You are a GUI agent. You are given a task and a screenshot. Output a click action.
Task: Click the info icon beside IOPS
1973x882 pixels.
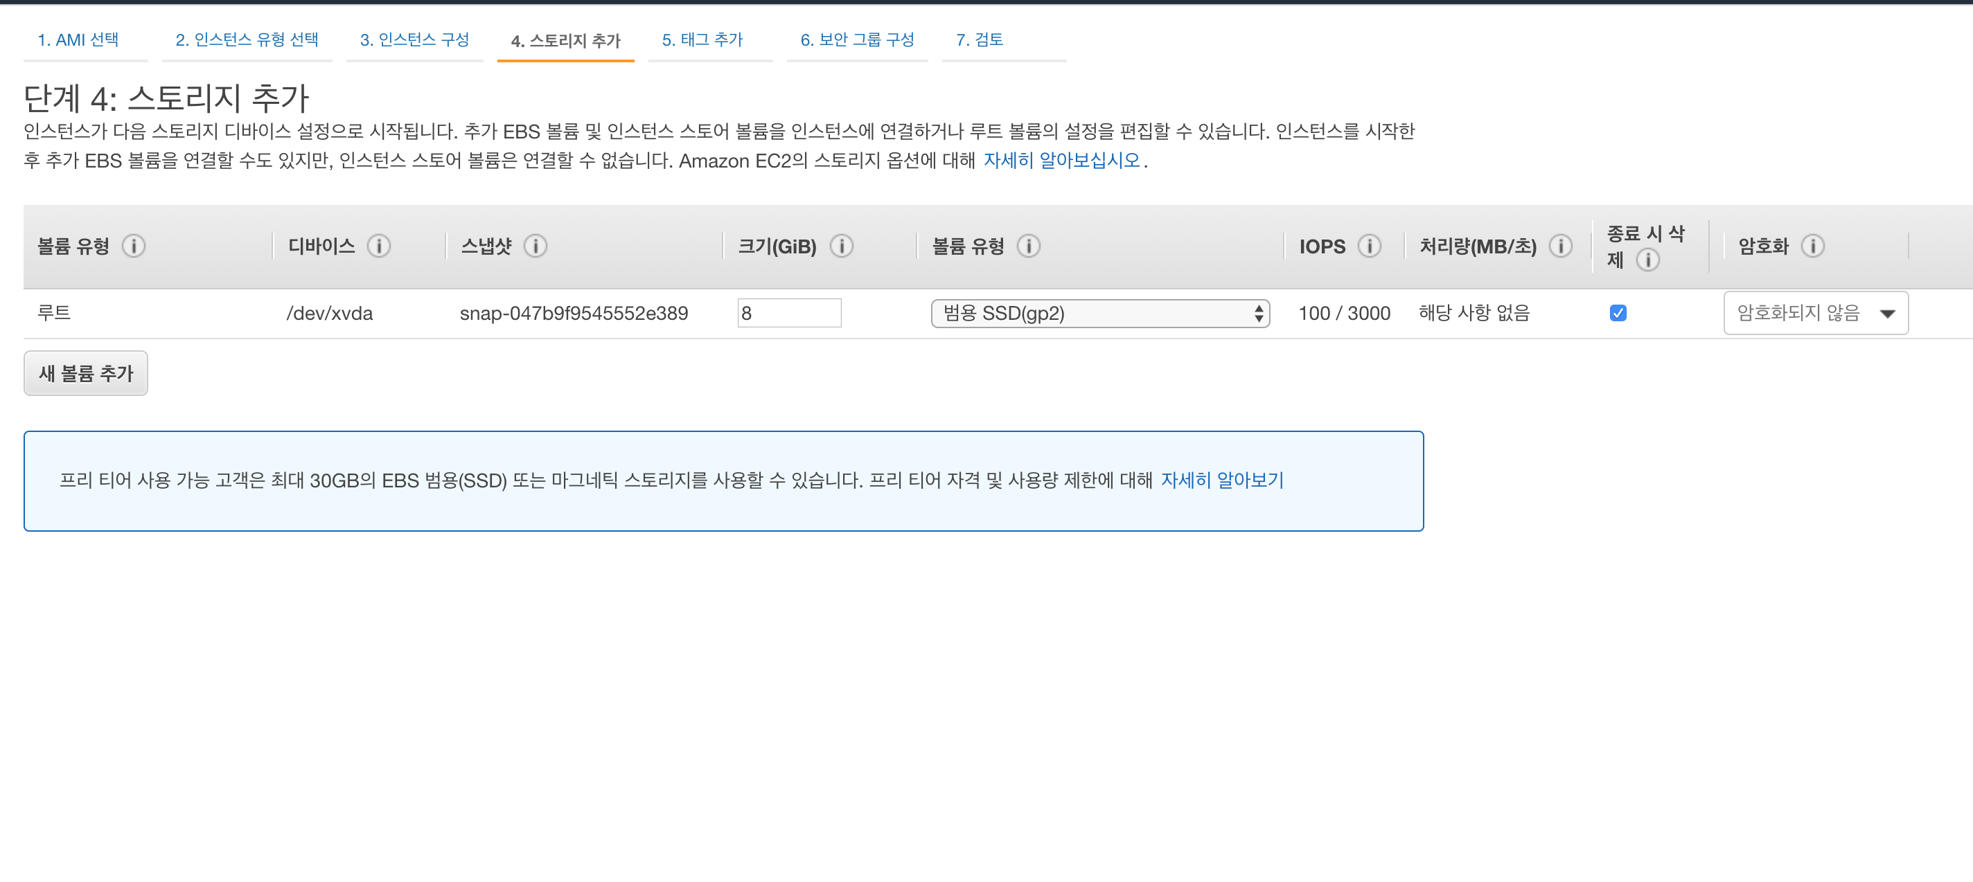[x=1369, y=246]
